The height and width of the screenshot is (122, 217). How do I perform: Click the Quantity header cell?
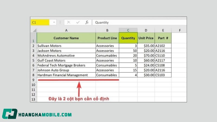(128, 38)
